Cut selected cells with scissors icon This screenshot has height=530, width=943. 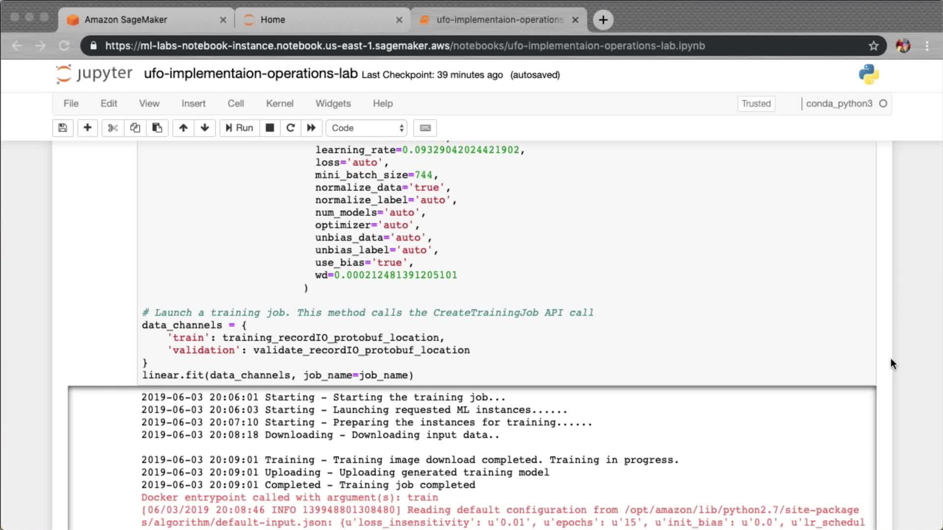[x=113, y=128]
